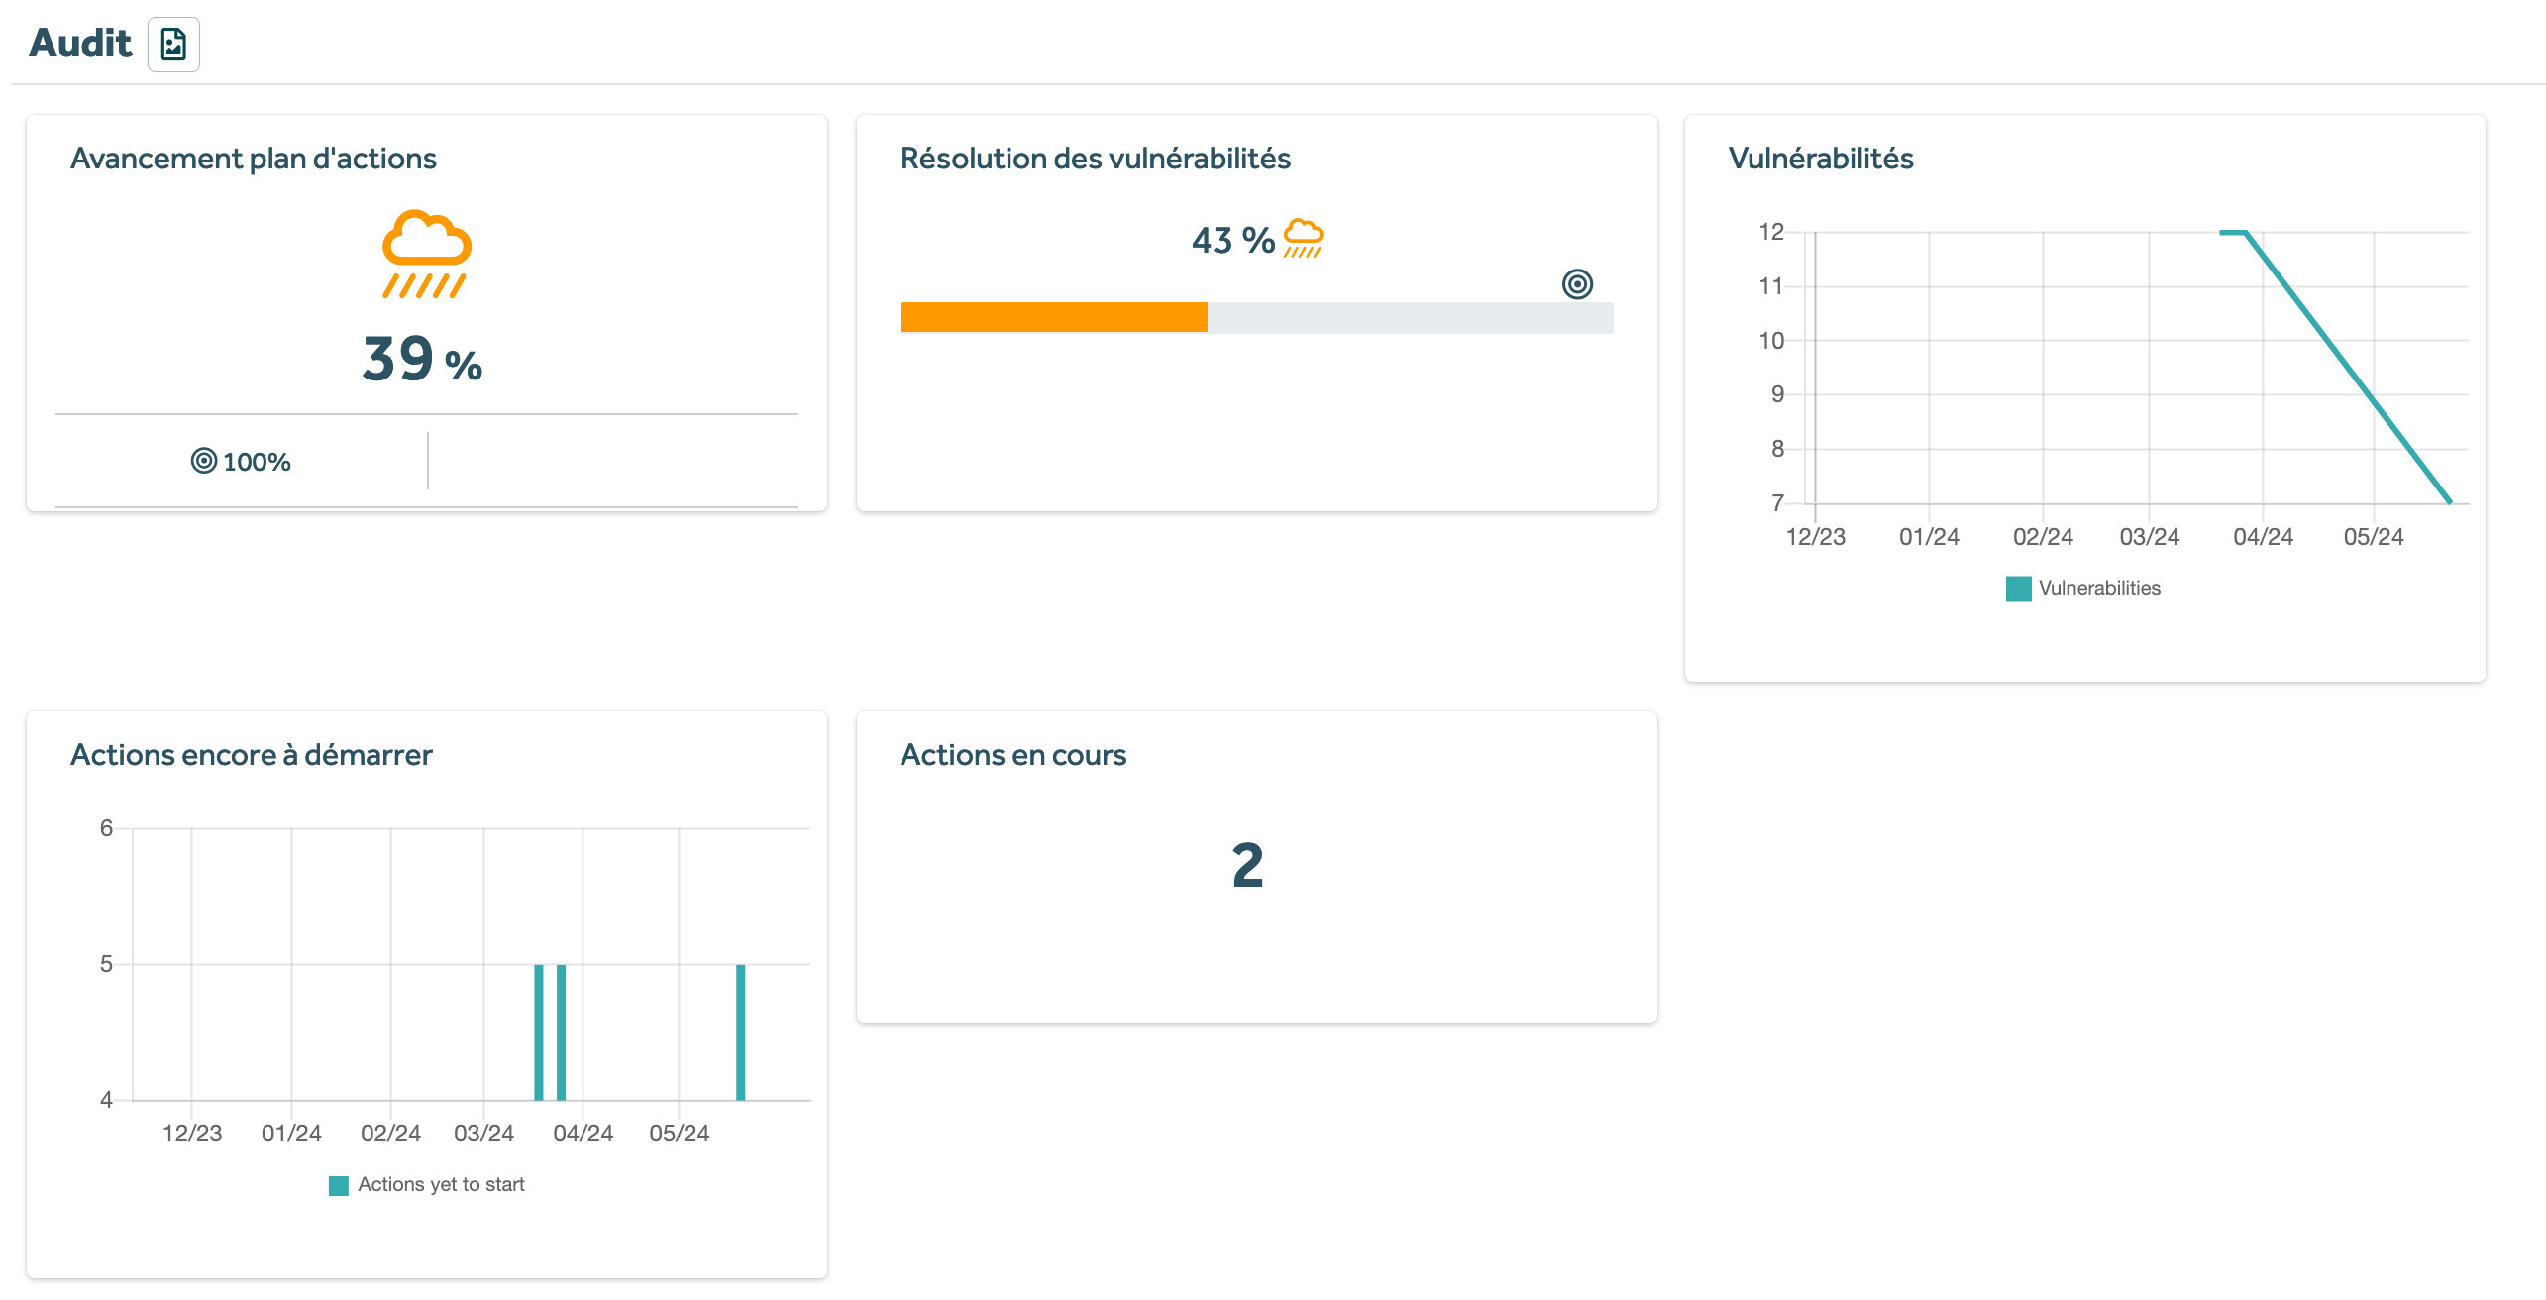Click the teal Actions yet to start swatch
This screenshot has height=1300, width=2546.
339,1185
